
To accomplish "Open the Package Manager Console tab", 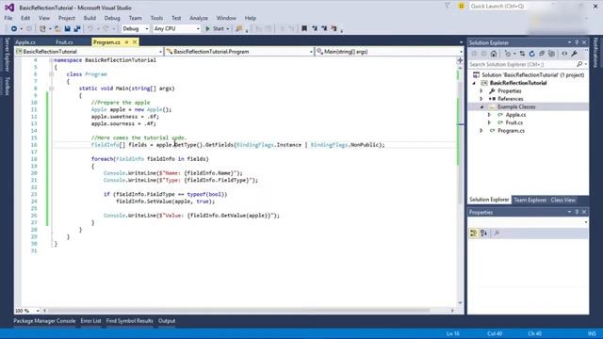I will [44, 321].
